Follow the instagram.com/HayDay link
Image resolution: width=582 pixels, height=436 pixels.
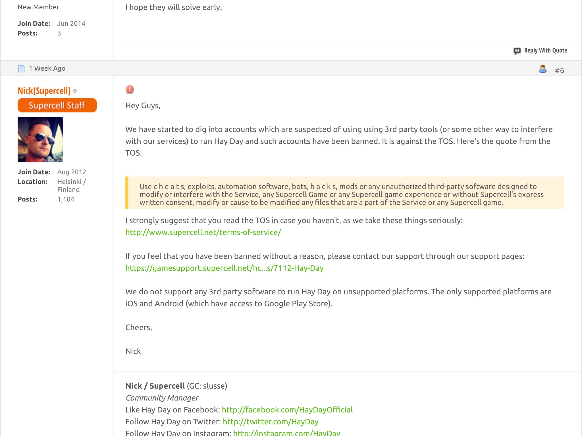[x=286, y=433]
